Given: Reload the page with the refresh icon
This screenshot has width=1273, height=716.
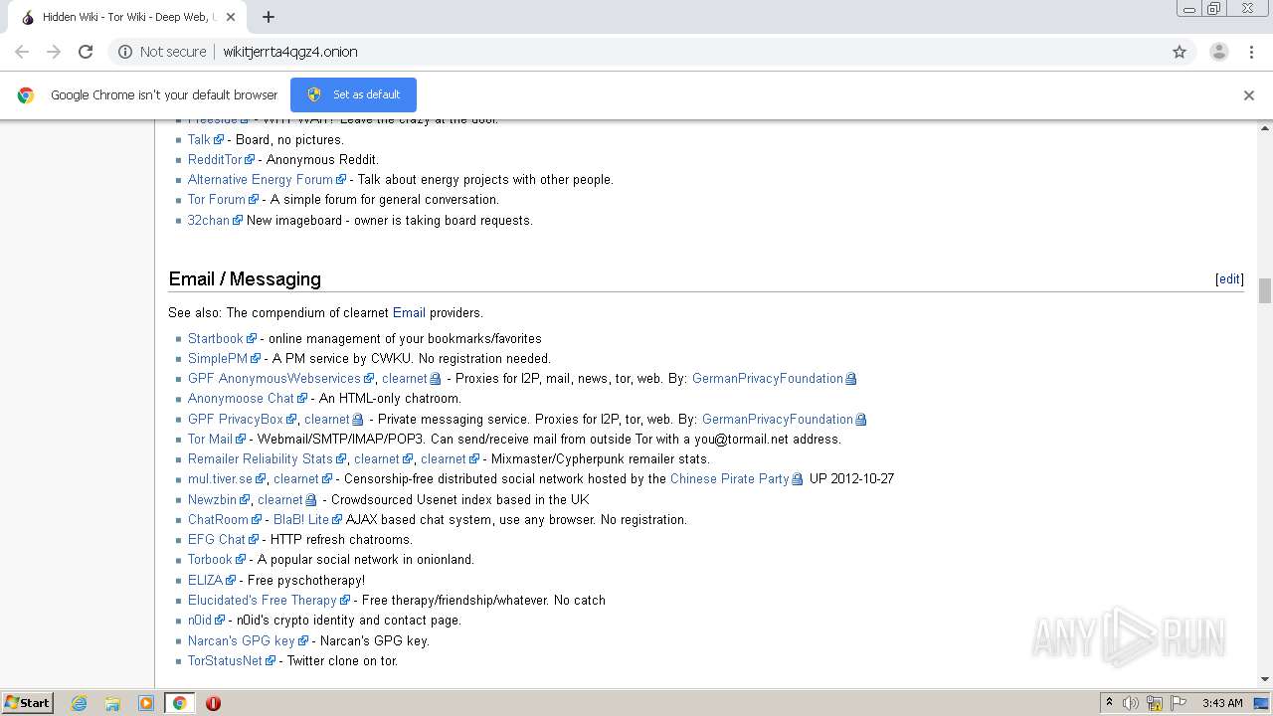Looking at the screenshot, I should tap(86, 52).
